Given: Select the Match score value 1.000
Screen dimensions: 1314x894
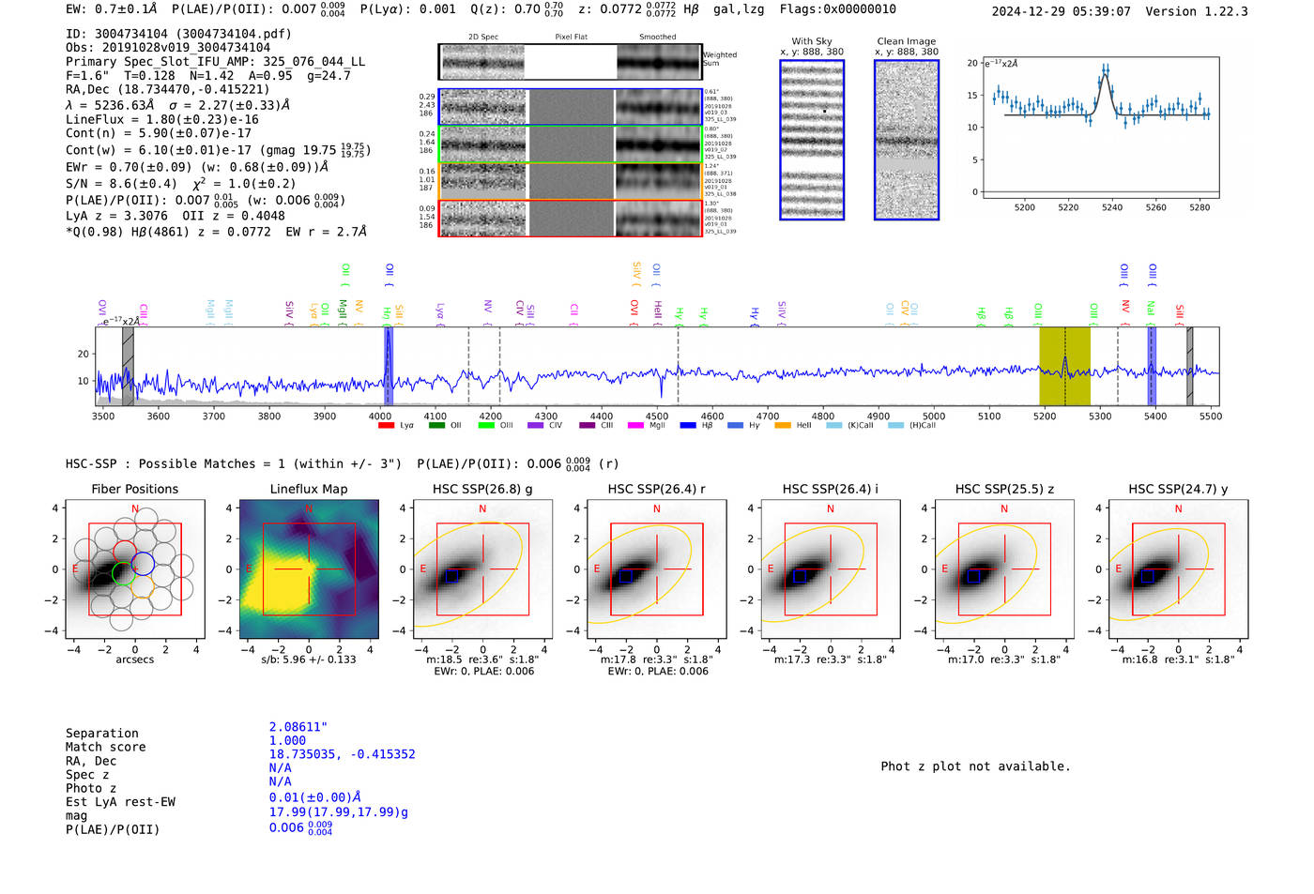Looking at the screenshot, I should (287, 741).
